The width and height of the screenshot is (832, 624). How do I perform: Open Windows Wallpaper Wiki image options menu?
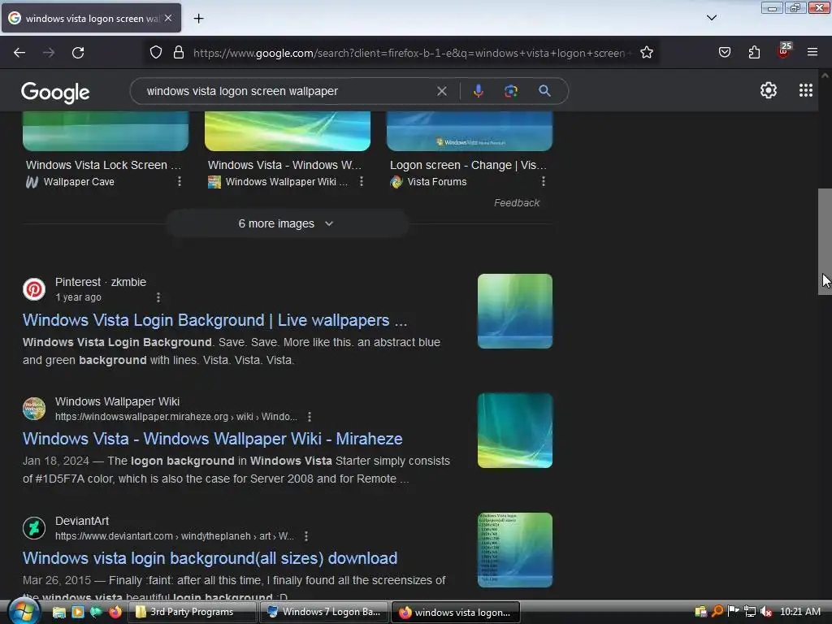(x=362, y=181)
